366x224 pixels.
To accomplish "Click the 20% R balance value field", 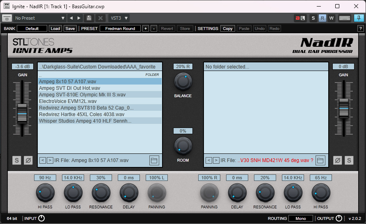I will tap(183, 66).
